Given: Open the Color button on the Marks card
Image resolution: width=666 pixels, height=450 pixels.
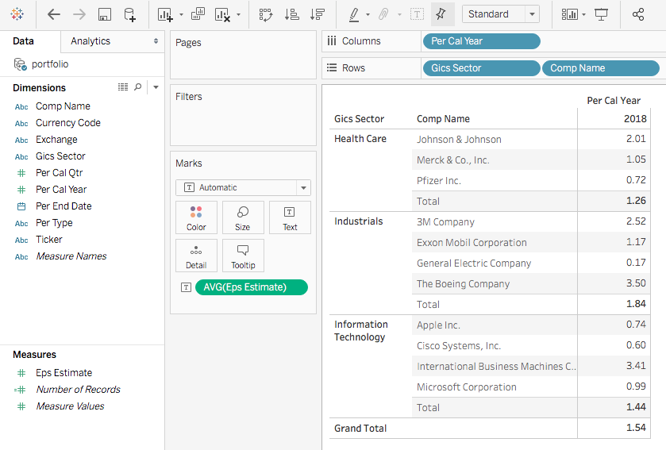Looking at the screenshot, I should pos(196,217).
